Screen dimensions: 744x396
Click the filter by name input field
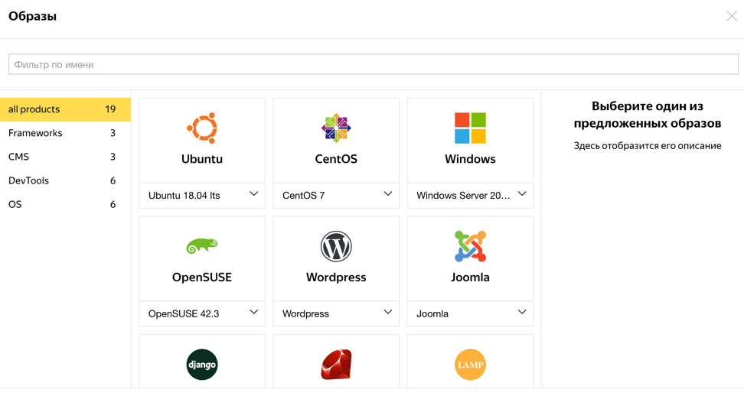coord(373,64)
